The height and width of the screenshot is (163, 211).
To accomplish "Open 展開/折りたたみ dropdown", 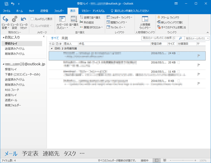I will (x=91, y=27).
